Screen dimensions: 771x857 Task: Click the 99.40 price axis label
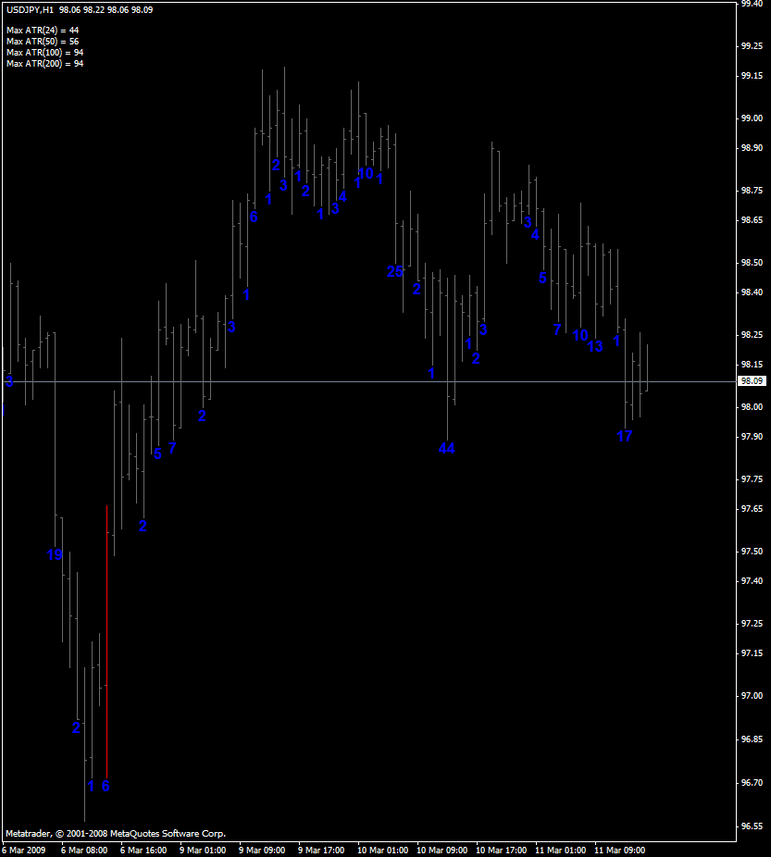tap(752, 4)
